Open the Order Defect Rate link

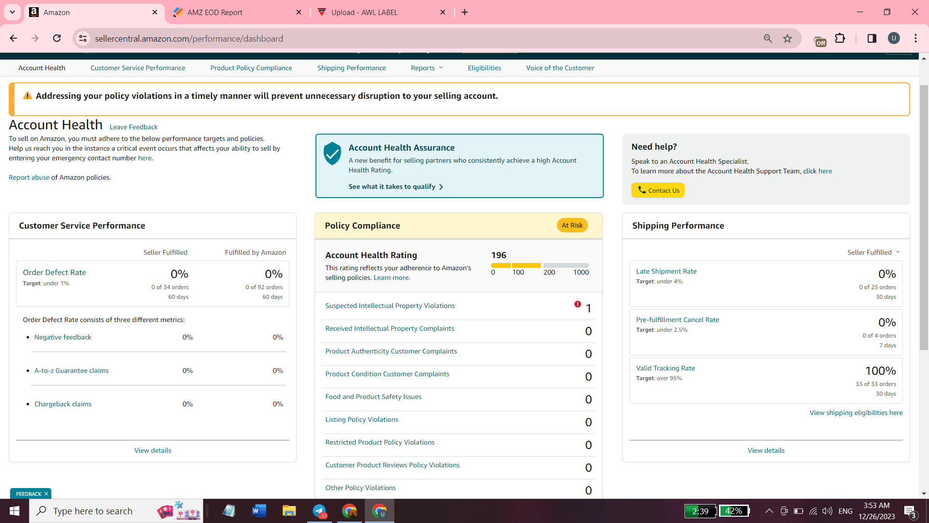point(54,272)
